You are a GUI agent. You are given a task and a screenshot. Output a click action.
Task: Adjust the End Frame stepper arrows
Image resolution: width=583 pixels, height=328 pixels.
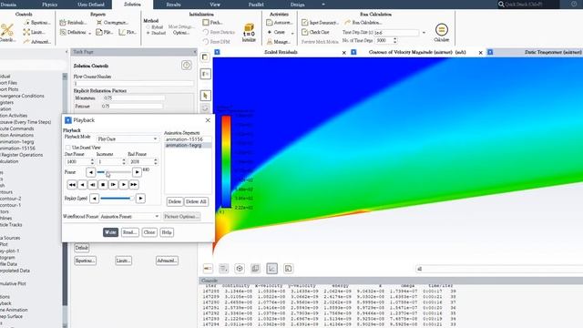point(156,162)
